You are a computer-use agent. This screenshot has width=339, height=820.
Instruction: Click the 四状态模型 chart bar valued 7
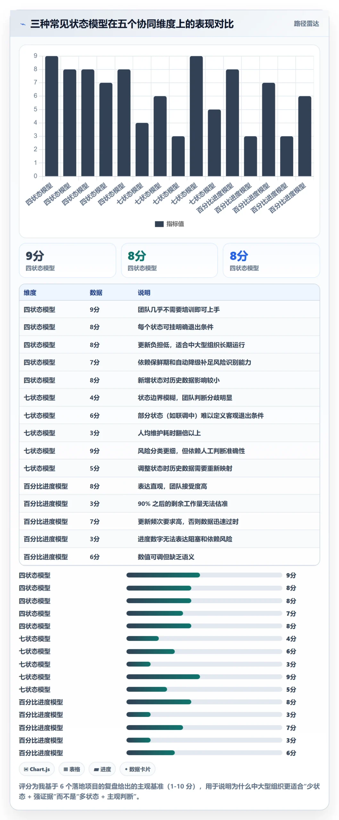coord(106,129)
